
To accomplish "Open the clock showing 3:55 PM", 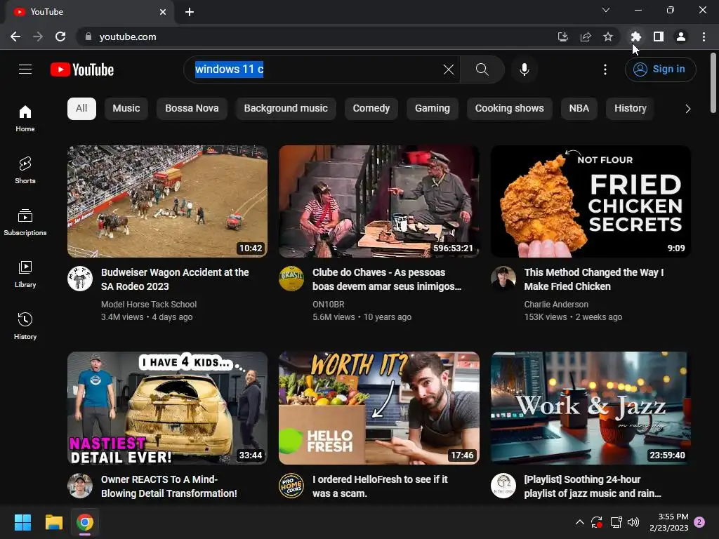I will (x=669, y=522).
